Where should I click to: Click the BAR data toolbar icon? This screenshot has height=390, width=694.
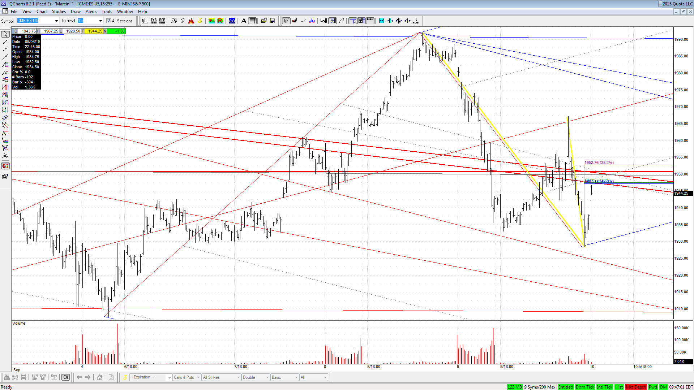point(162,21)
